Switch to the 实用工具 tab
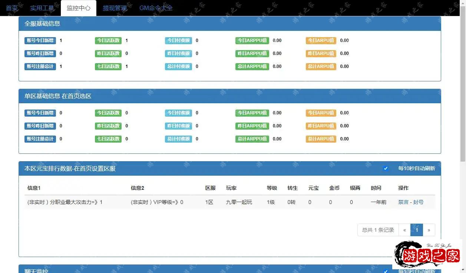466x273 pixels. point(42,8)
